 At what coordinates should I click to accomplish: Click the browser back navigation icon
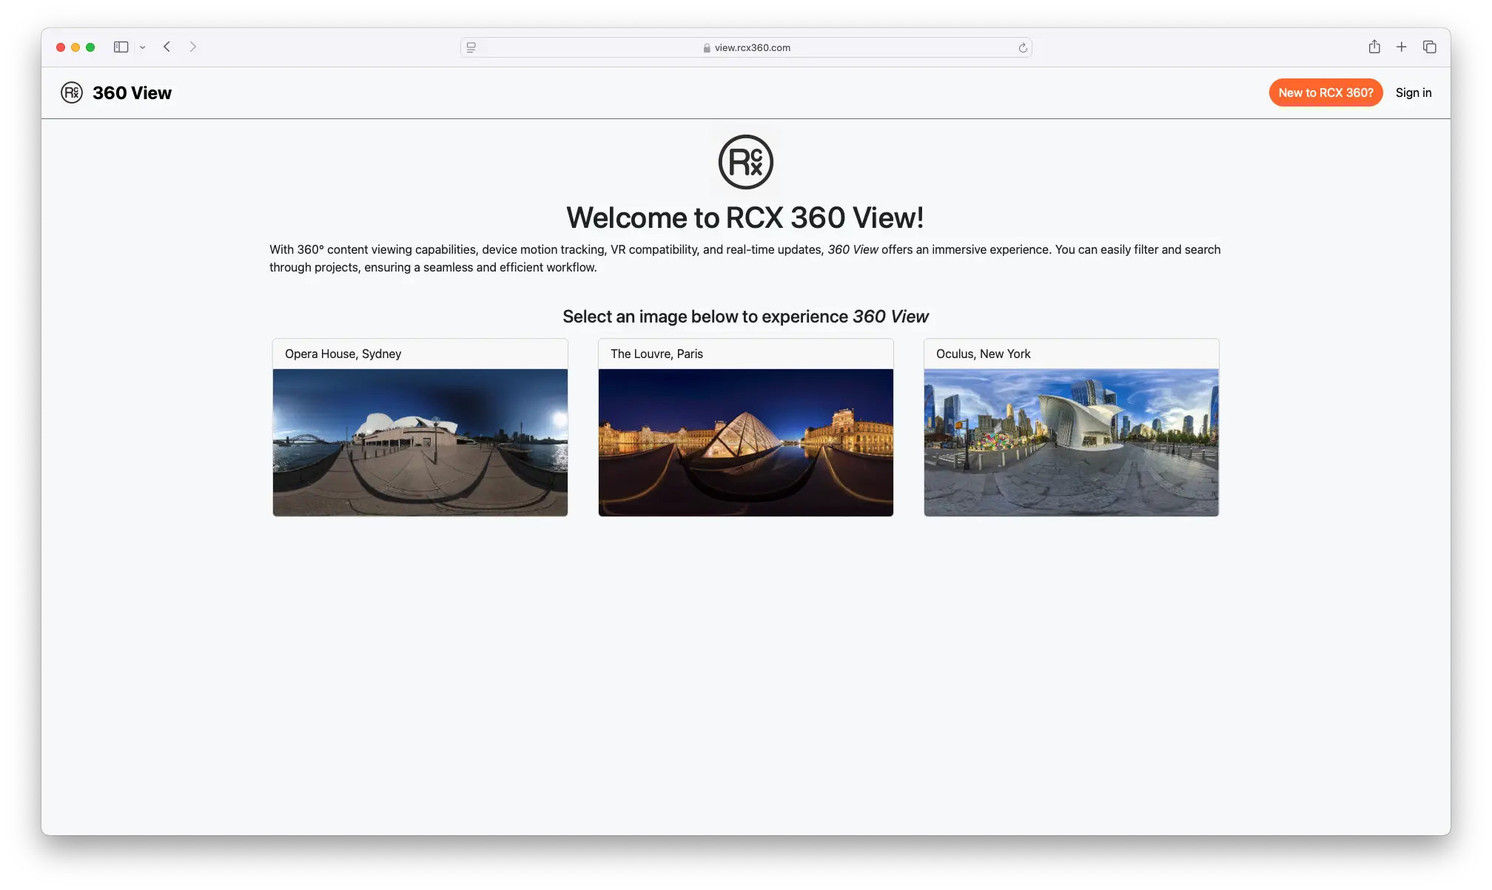click(167, 47)
